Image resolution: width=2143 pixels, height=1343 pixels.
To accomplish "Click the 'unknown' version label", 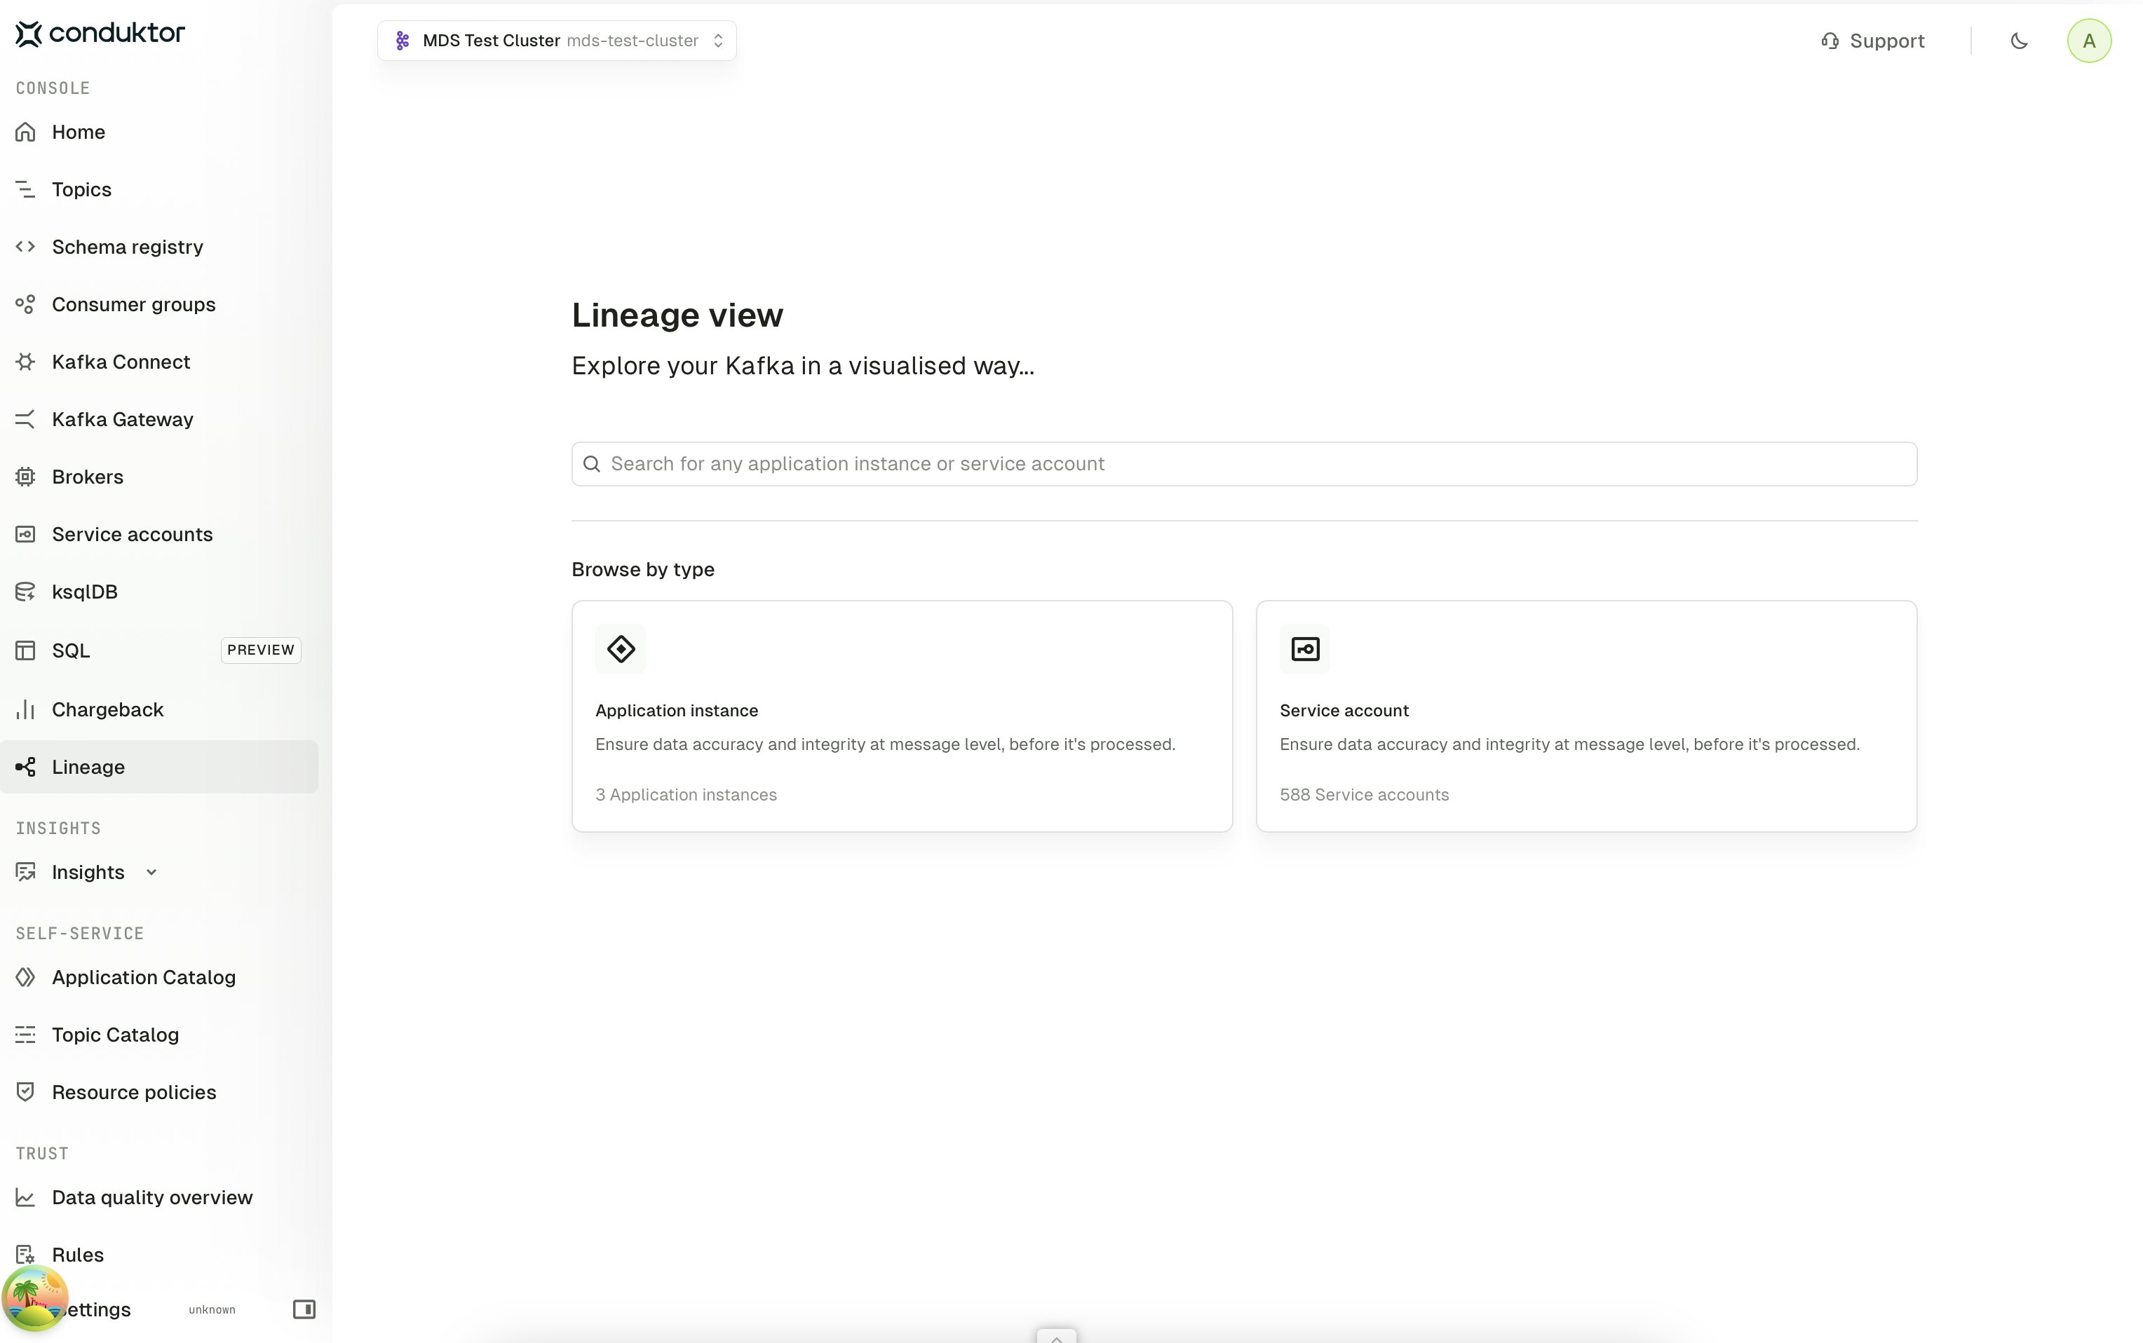I will click(212, 1309).
